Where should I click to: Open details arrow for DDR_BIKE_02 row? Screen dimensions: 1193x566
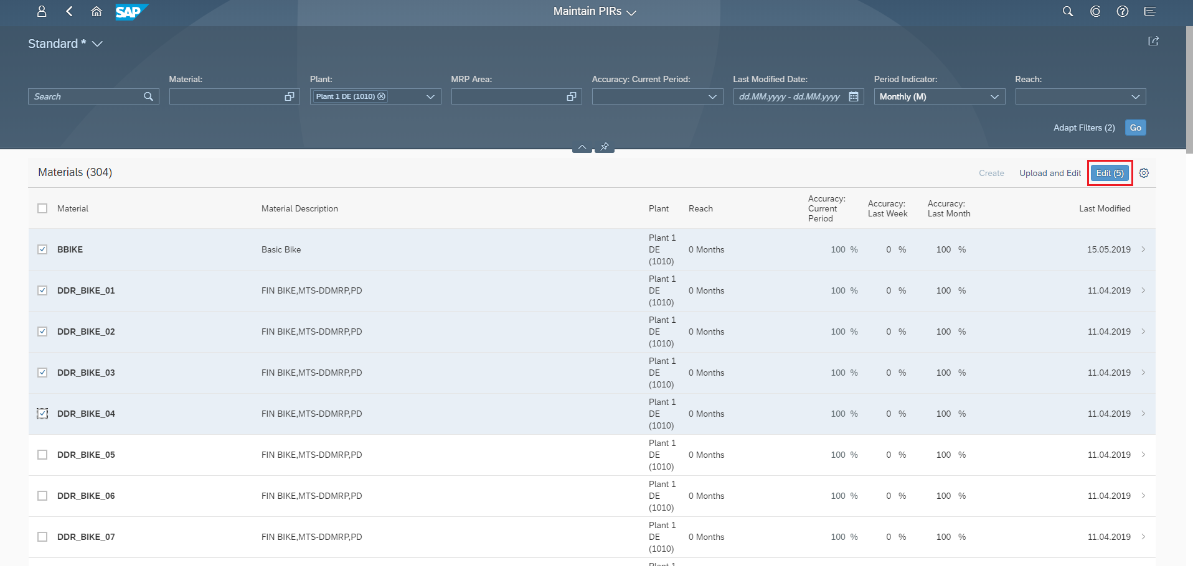click(x=1144, y=332)
